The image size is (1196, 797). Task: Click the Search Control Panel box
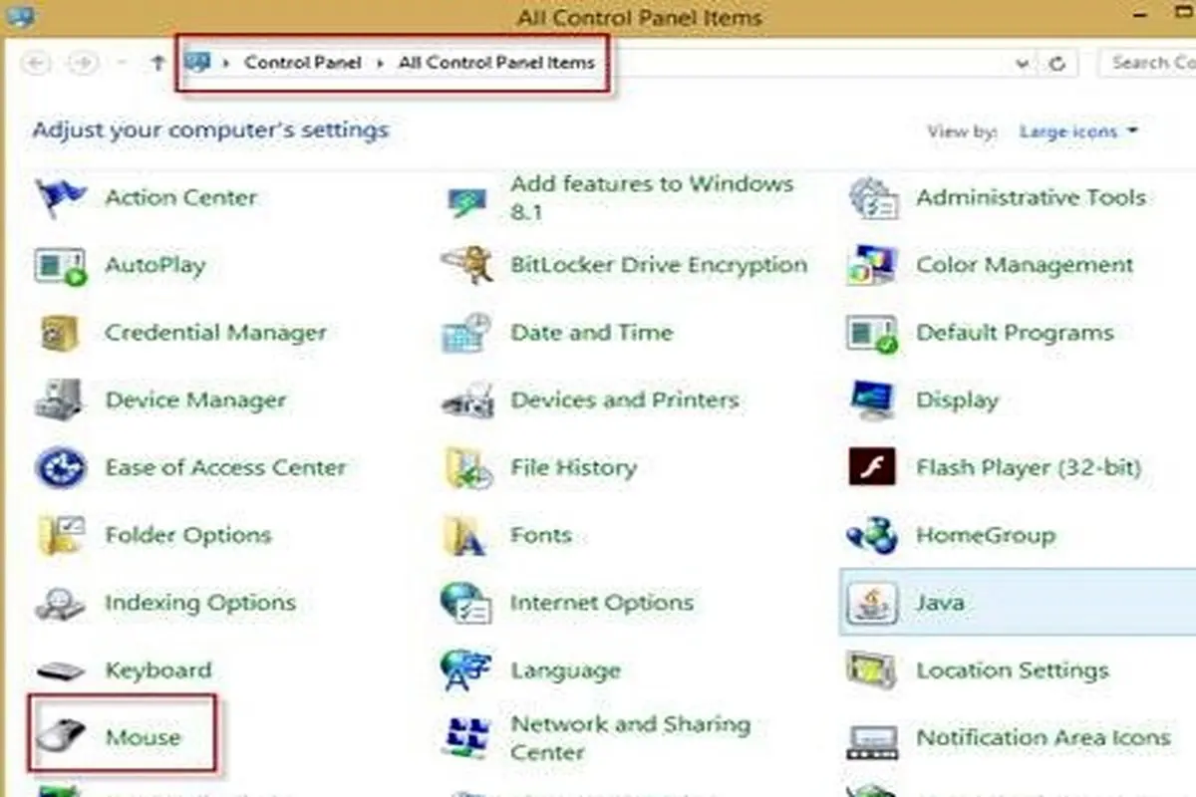click(1147, 63)
